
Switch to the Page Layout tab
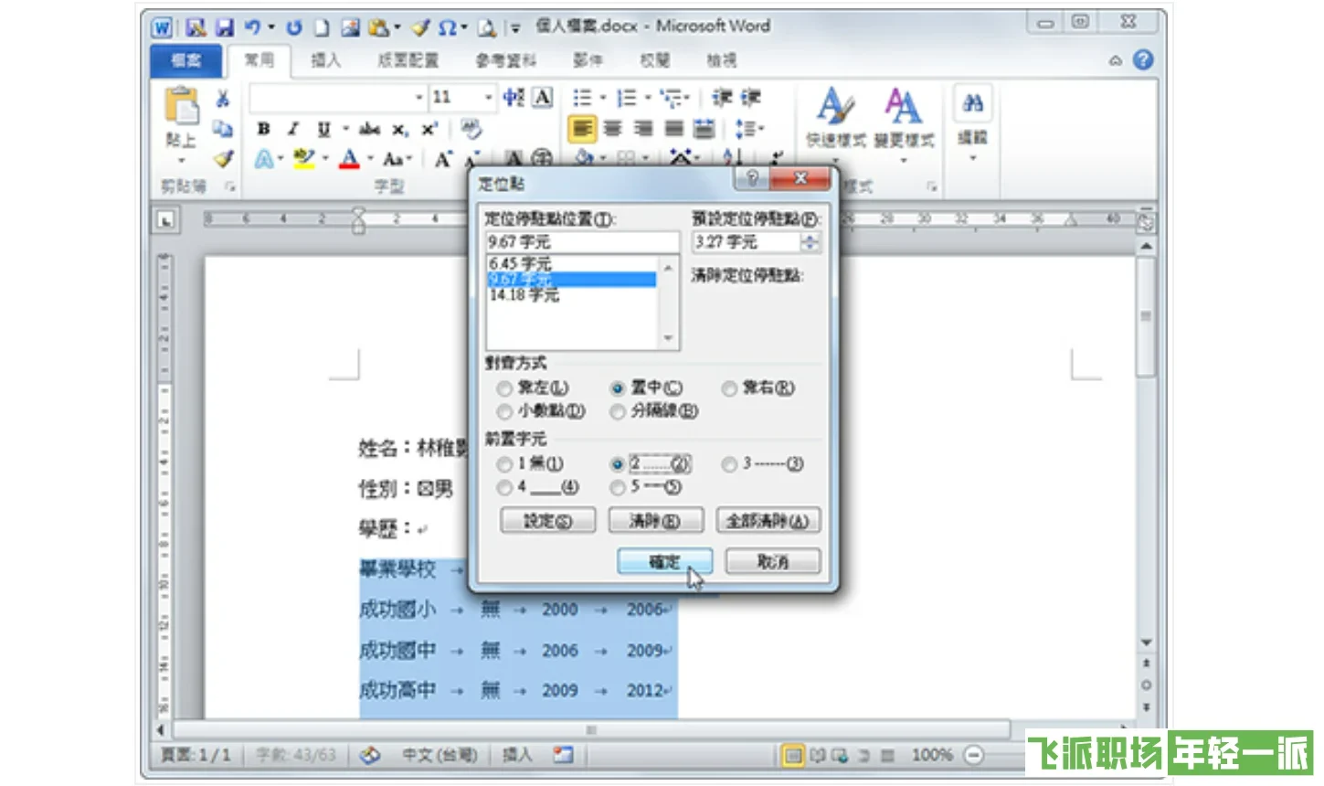click(408, 60)
